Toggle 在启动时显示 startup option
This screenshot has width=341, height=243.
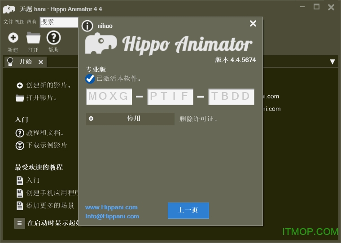click(20, 223)
